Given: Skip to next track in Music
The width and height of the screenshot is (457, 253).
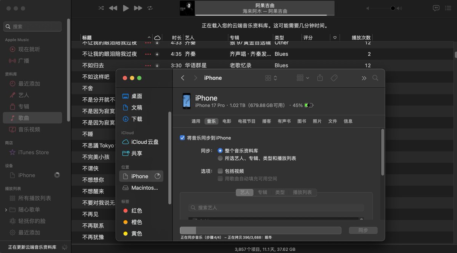Looking at the screenshot, I should tap(138, 8).
